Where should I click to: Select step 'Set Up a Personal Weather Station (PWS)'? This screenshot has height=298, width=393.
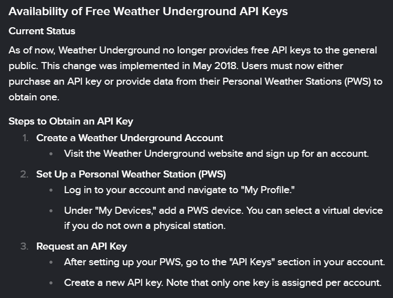point(131,174)
